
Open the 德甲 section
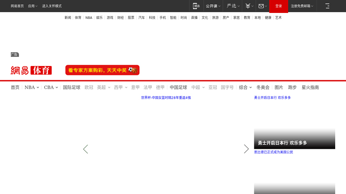click(160, 88)
